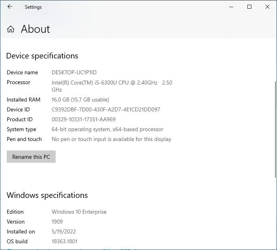Close the Settings window
Screen dimensions: 277x250
pyautogui.click(x=267, y=7)
